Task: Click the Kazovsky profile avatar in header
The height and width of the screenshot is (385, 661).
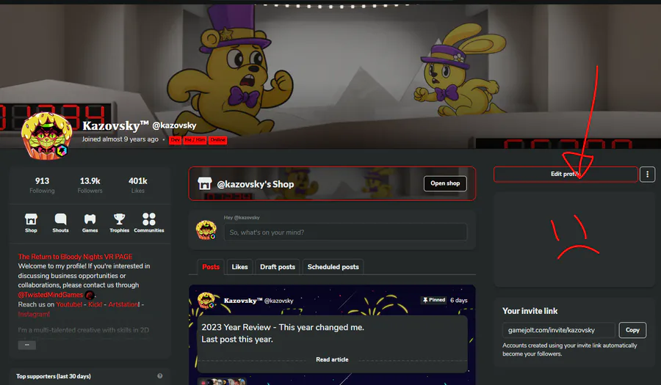Action: (46, 136)
